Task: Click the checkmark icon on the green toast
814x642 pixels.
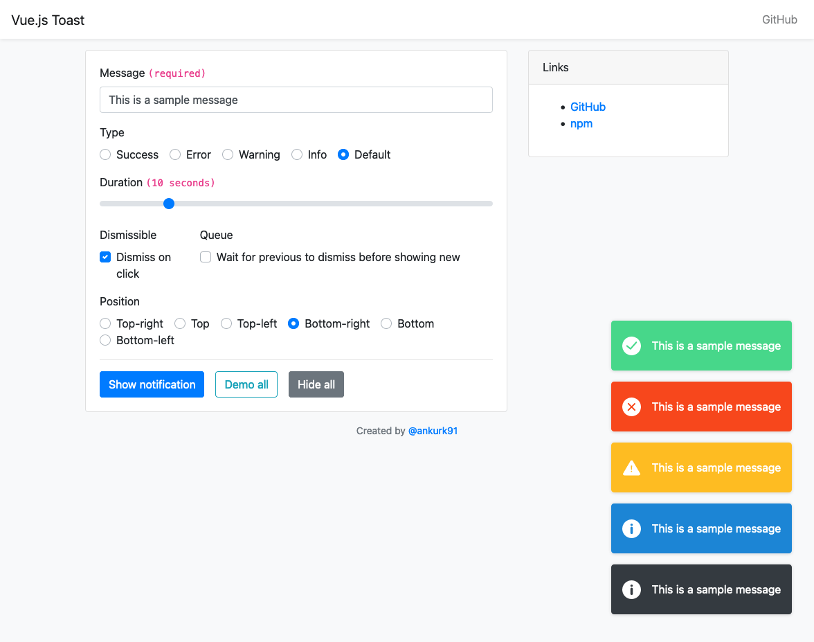Action: tap(631, 346)
